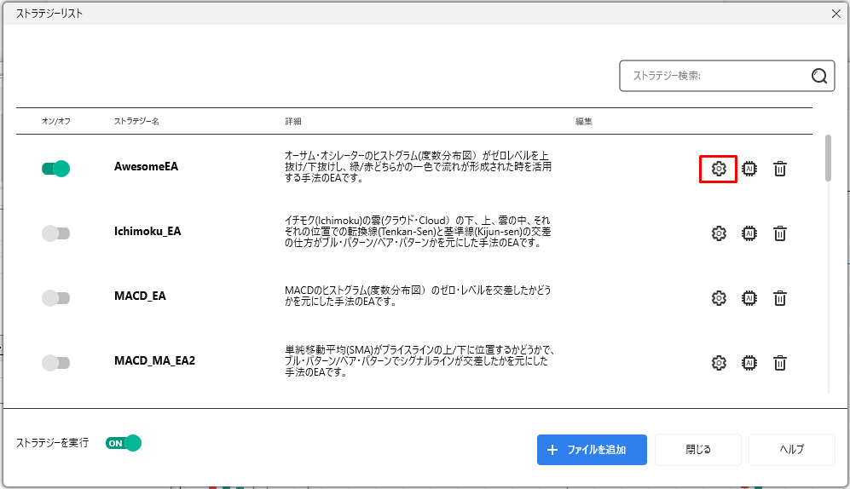Open help with the ヘルプ button
Image resolution: width=850 pixels, height=489 pixels.
(x=791, y=450)
